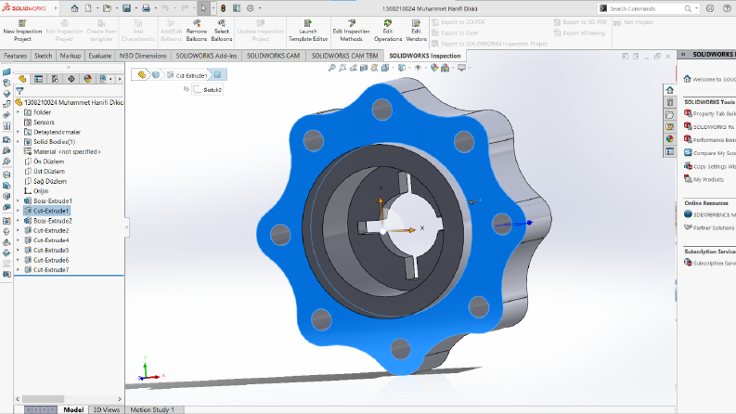736x414 pixels.
Task: Click the search magnifier icon
Action: pos(688,8)
